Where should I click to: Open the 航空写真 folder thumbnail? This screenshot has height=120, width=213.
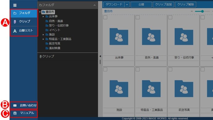pos(184,89)
